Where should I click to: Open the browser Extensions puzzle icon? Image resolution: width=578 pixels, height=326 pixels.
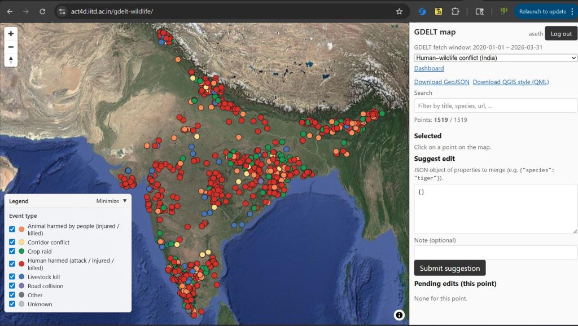click(x=455, y=11)
